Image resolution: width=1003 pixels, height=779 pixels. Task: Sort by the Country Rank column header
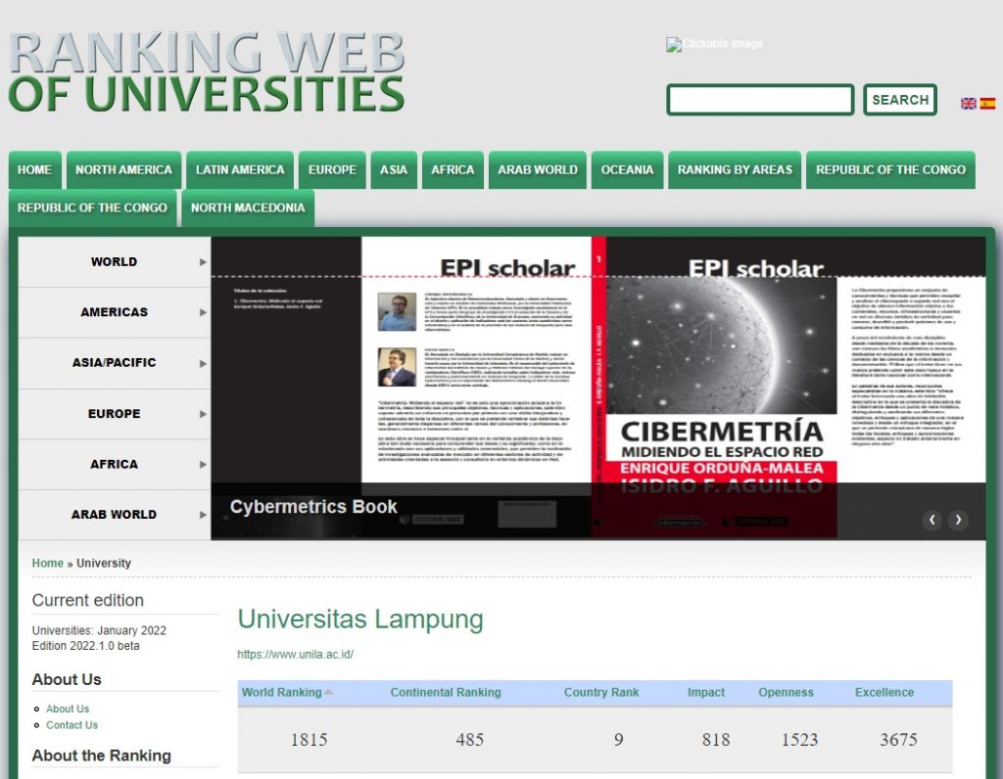[x=601, y=693]
